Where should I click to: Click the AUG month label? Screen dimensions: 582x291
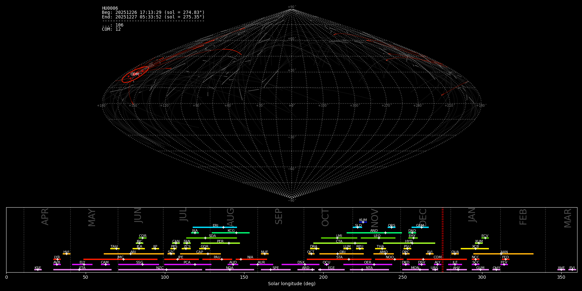point(230,217)
